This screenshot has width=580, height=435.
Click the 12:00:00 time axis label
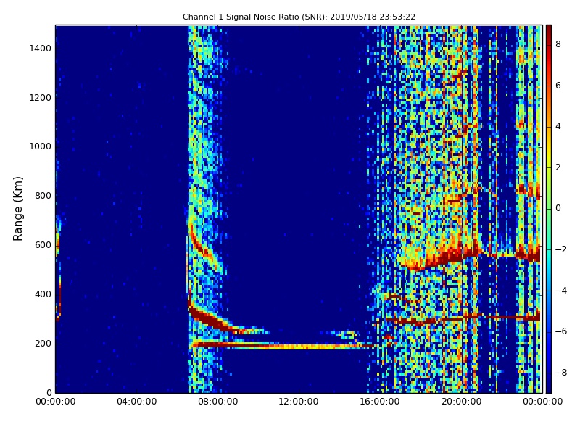pos(299,402)
